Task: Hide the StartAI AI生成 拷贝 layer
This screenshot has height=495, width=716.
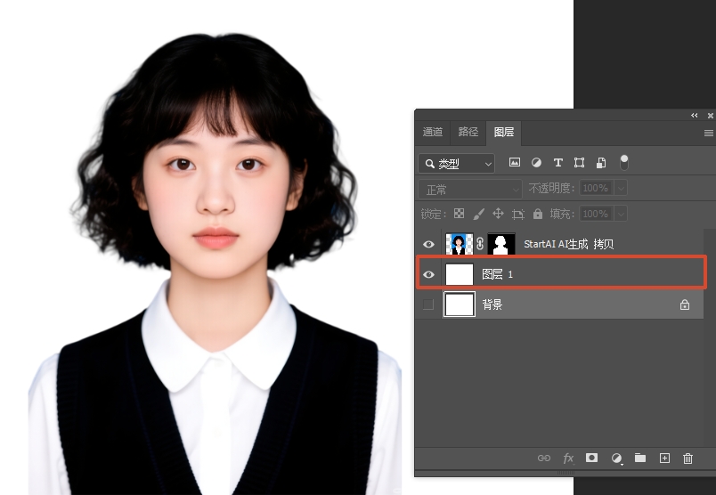Action: pyautogui.click(x=428, y=244)
